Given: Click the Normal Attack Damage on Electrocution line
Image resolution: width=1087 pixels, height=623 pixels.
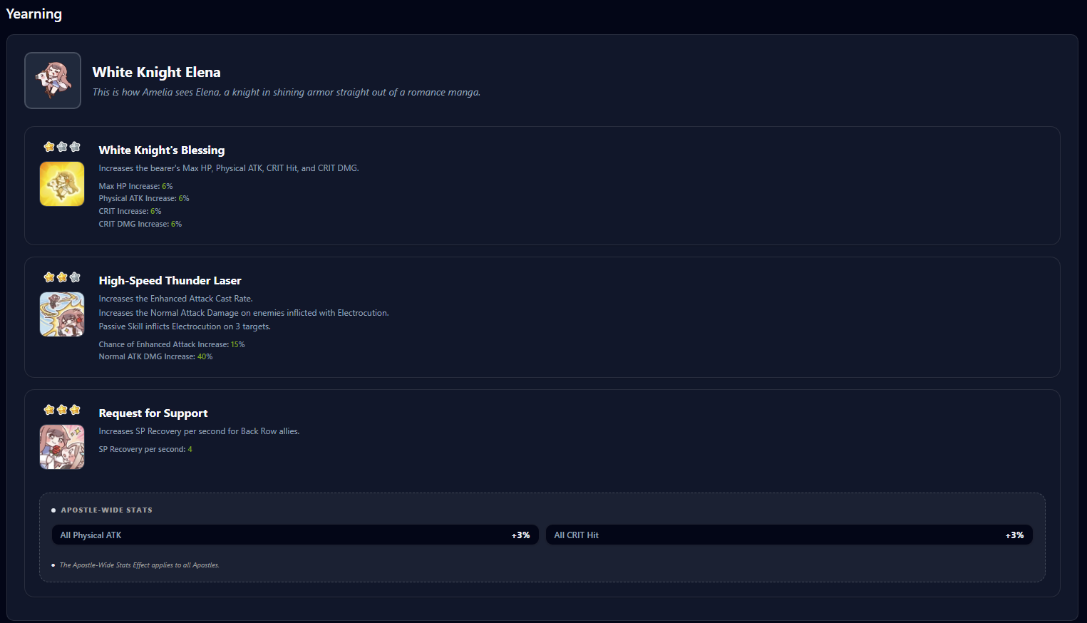Looking at the screenshot, I should click(244, 314).
